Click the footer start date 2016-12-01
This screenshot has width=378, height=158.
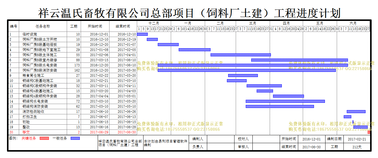click(x=311, y=139)
